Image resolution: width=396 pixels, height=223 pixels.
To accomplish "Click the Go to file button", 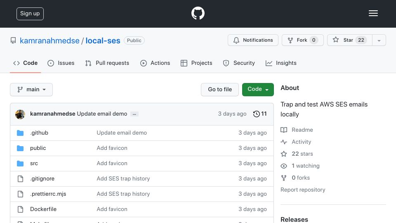I will 220,90.
